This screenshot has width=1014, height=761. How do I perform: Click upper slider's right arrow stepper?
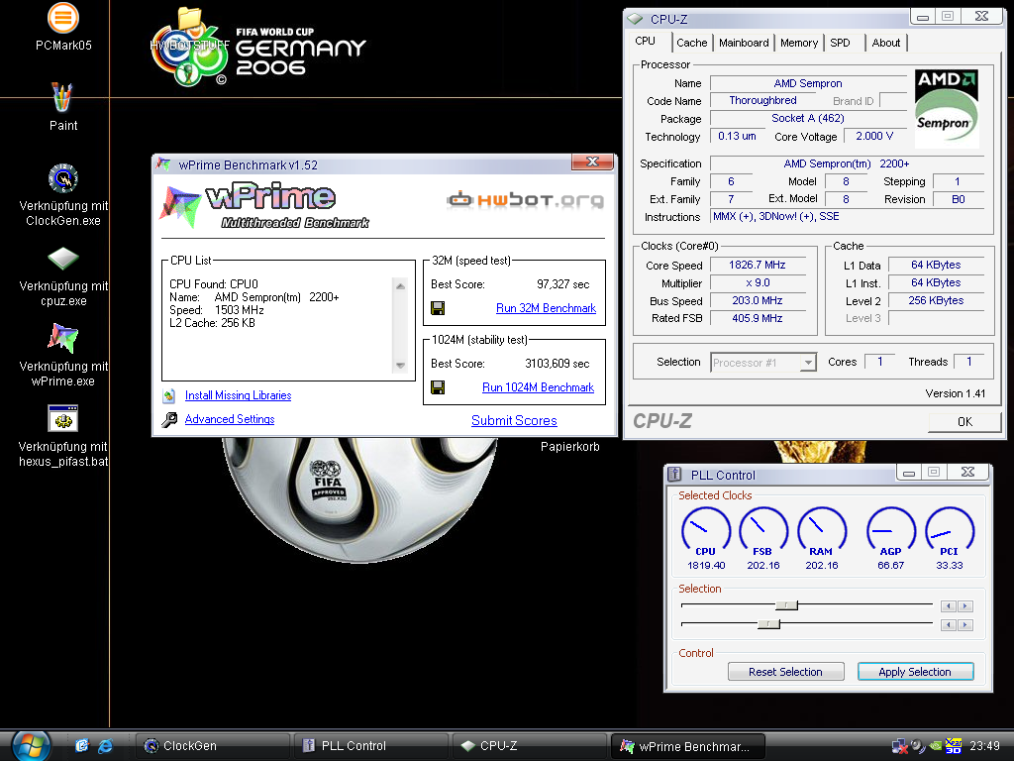[964, 605]
